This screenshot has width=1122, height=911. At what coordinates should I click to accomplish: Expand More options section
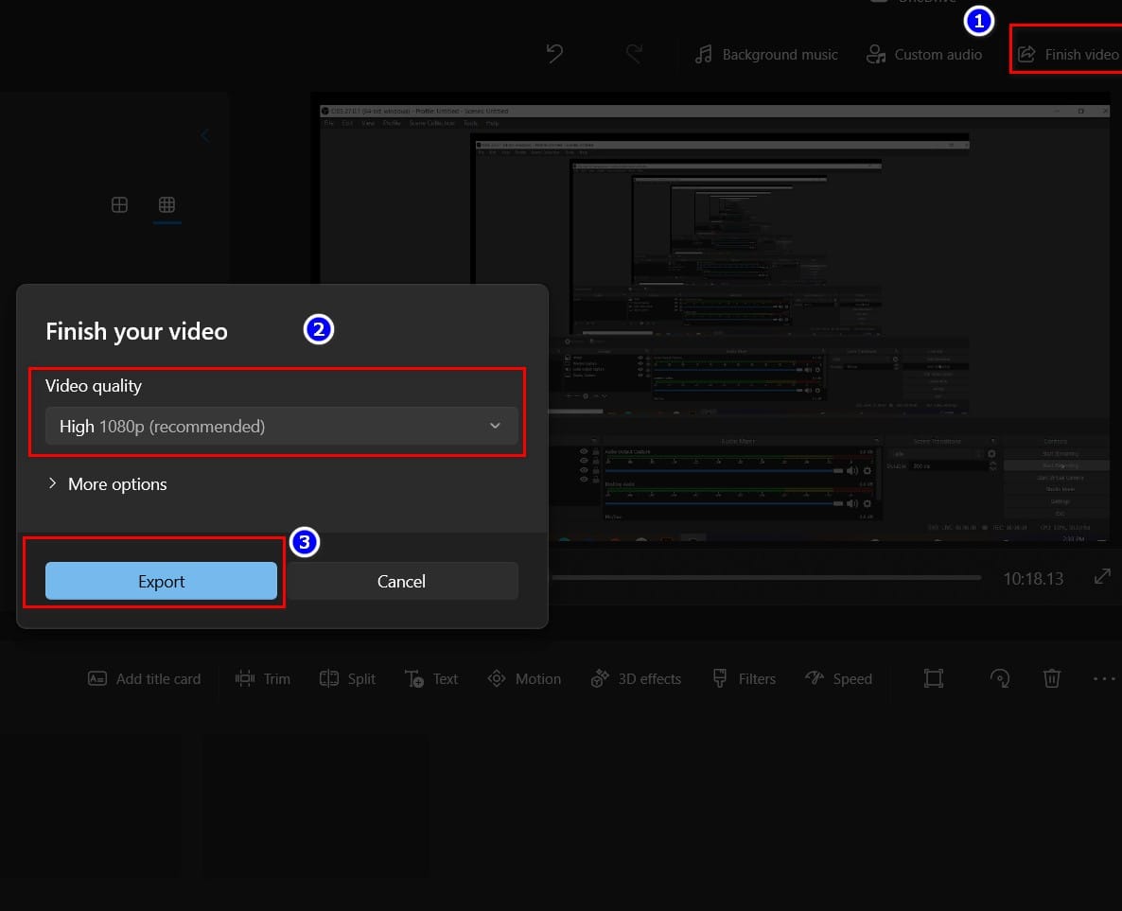107,483
